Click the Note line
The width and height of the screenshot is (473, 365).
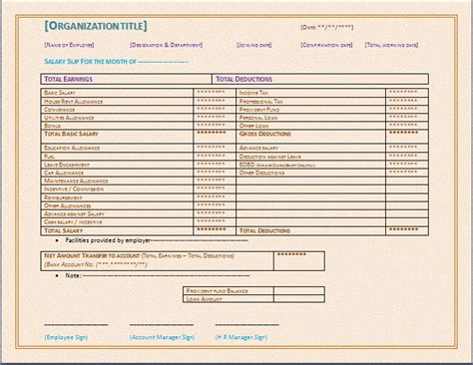[x=158, y=275]
